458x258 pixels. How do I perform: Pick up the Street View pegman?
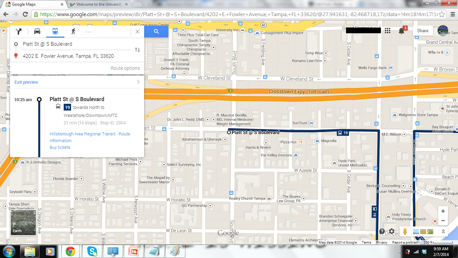[405, 231]
